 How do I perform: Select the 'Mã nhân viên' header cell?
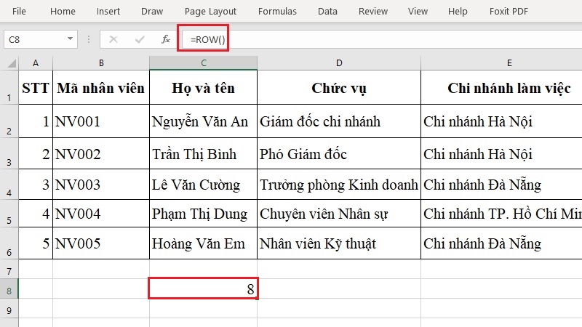point(101,87)
